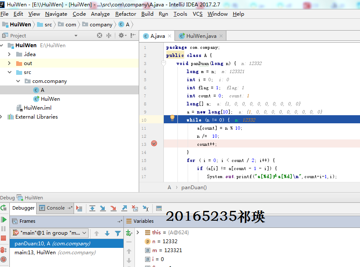Click the lightbulb intention icon on line 10

(172, 118)
